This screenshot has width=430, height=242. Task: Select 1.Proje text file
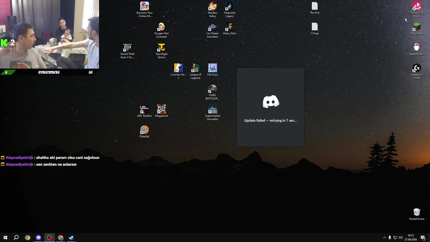(x=314, y=29)
